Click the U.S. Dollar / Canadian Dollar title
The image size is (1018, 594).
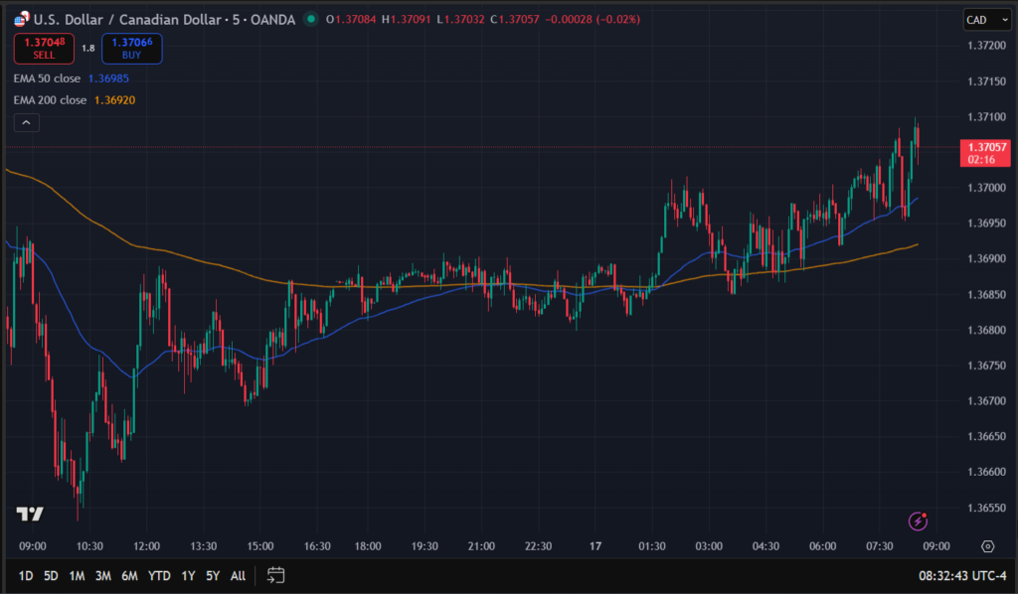pos(127,20)
